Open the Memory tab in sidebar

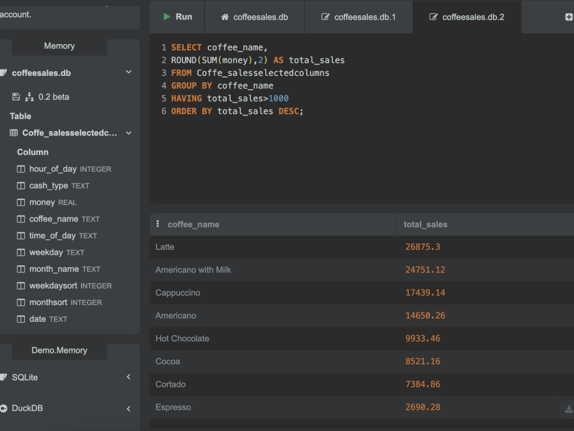[x=59, y=46]
